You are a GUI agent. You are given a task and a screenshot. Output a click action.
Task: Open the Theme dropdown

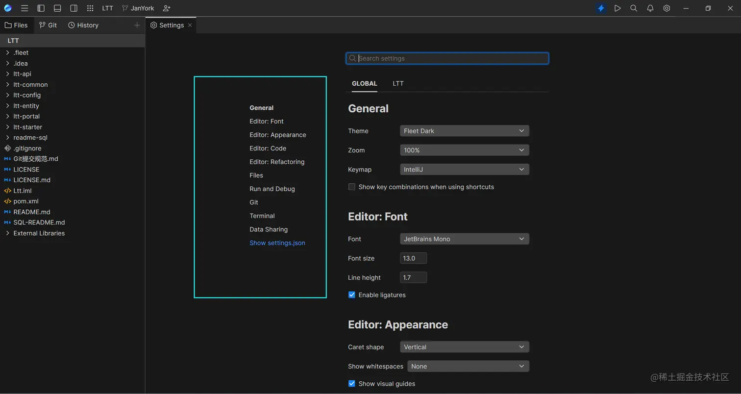pos(465,131)
